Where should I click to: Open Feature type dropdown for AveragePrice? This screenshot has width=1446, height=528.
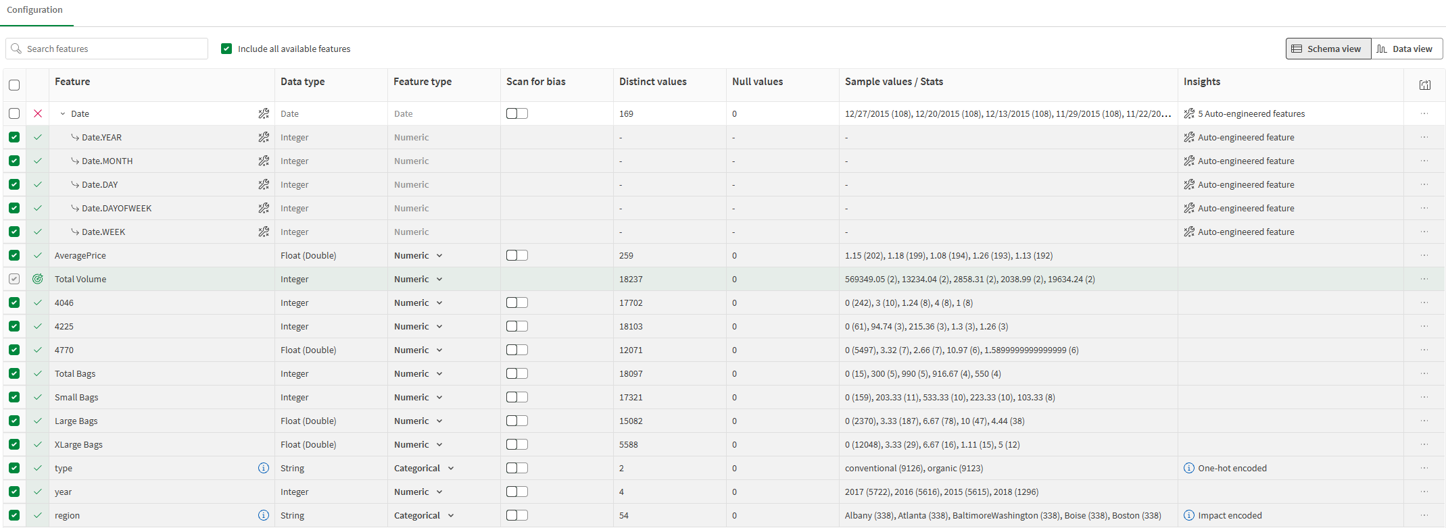(418, 255)
